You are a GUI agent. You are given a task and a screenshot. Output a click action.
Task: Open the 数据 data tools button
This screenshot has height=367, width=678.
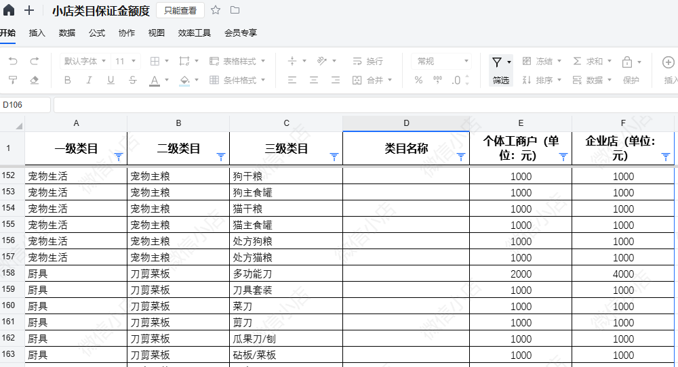point(592,80)
